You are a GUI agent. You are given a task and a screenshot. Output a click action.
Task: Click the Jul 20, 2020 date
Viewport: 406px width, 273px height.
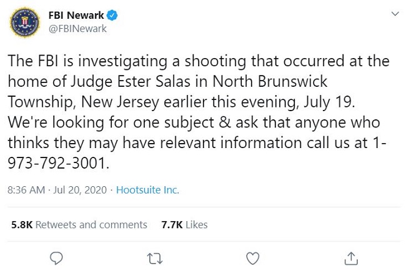80,190
